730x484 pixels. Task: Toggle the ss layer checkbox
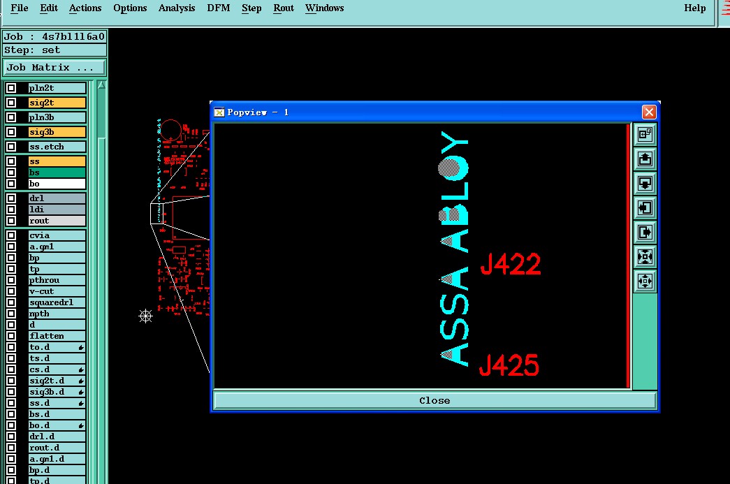(11, 161)
